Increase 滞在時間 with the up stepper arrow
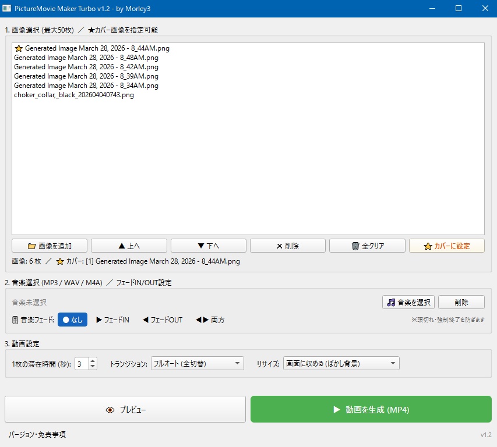497x447 pixels. coord(92,360)
